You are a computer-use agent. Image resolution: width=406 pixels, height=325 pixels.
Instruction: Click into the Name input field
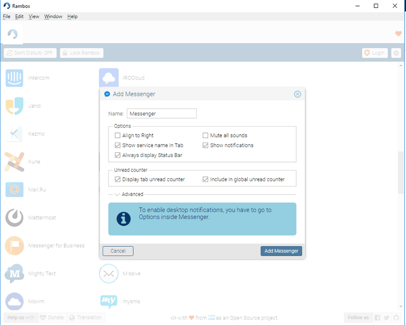click(x=162, y=113)
